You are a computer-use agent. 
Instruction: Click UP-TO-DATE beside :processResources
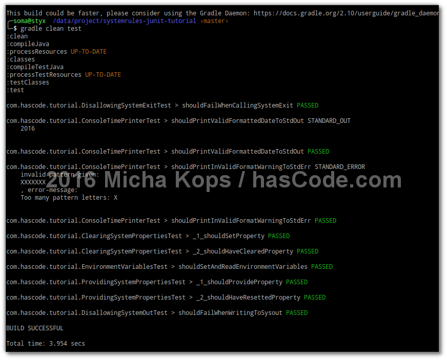[x=89, y=52]
